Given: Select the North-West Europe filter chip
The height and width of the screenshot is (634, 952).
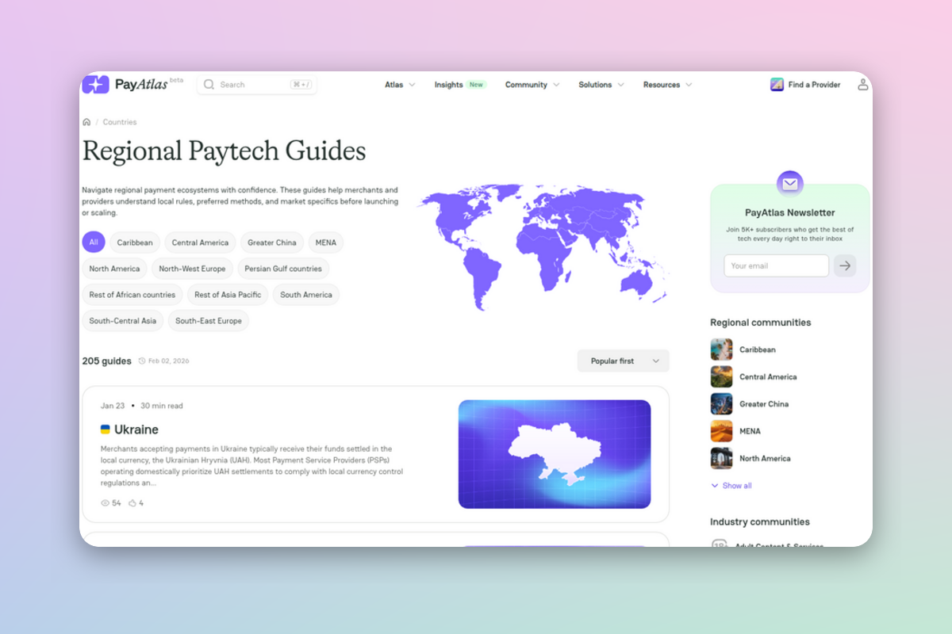Looking at the screenshot, I should (x=192, y=269).
